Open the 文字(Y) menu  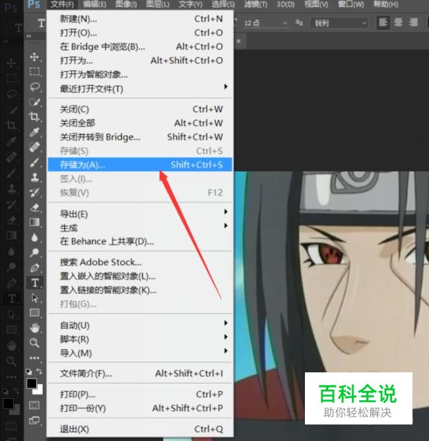(190, 5)
